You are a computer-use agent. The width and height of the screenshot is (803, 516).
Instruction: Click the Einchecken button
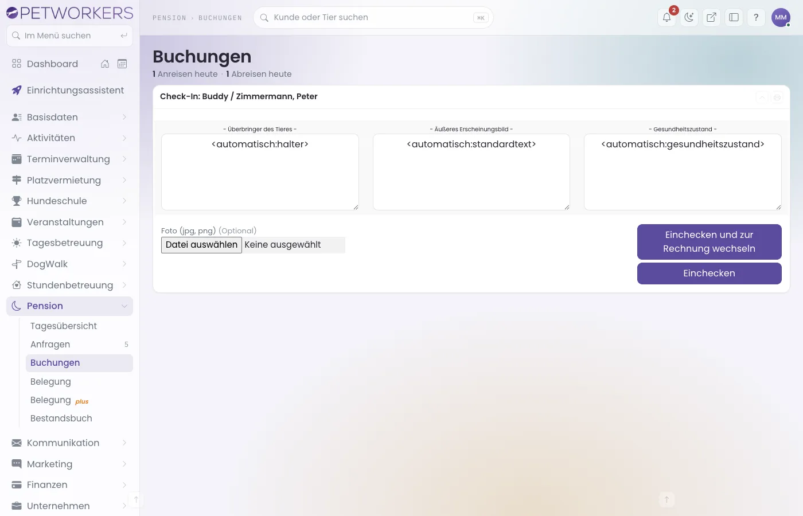click(709, 273)
